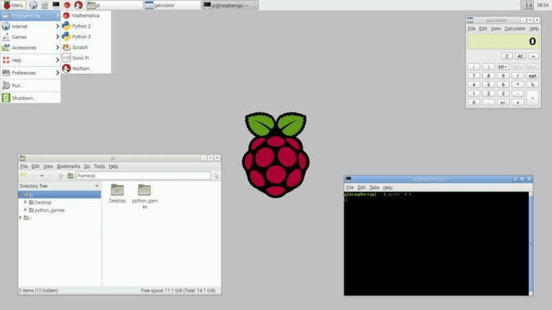Click the go button beside path field
552x310 pixels.
point(216,176)
